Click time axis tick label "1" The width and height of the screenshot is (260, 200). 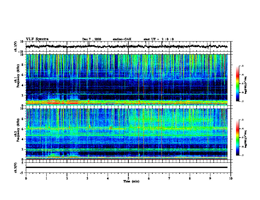tap(46, 178)
